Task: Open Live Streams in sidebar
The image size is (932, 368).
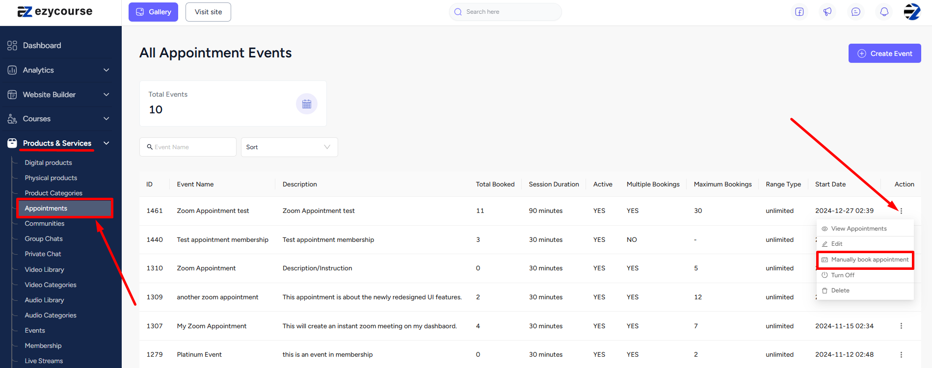Action: point(44,361)
